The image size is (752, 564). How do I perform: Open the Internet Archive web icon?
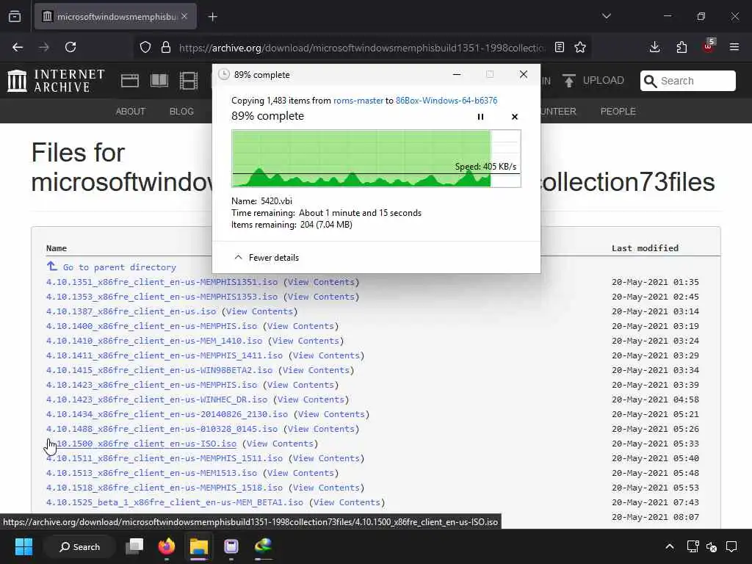click(130, 81)
